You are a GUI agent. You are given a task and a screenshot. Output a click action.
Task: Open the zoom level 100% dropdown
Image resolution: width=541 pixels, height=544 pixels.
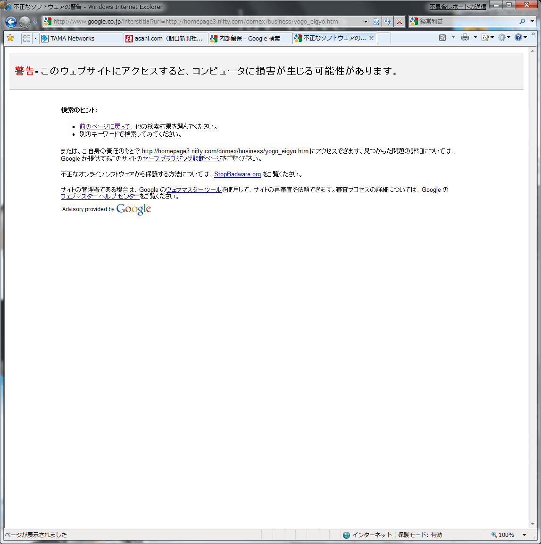(524, 535)
